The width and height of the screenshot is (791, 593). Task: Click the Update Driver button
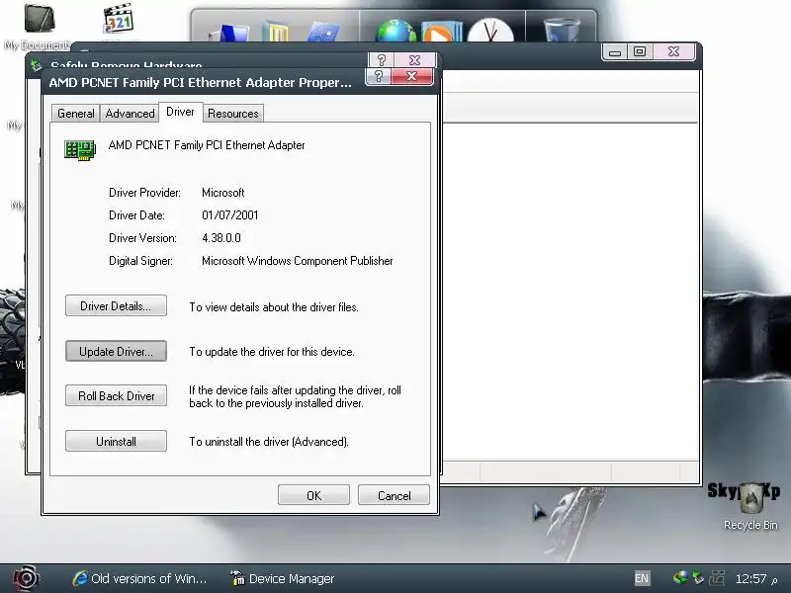116,351
